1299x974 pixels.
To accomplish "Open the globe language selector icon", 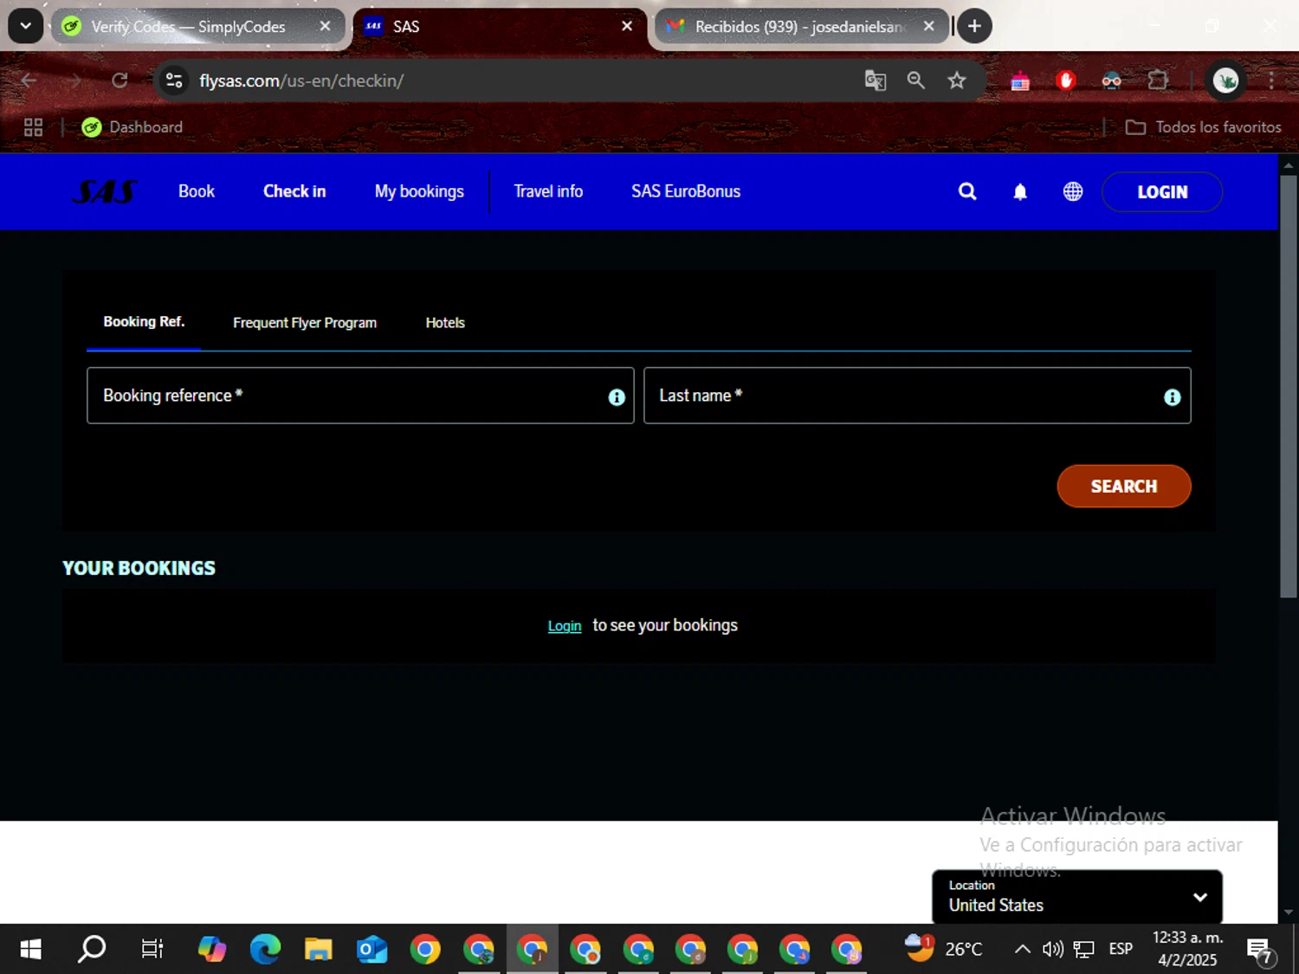I will tap(1073, 191).
